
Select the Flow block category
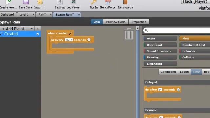pos(195,39)
